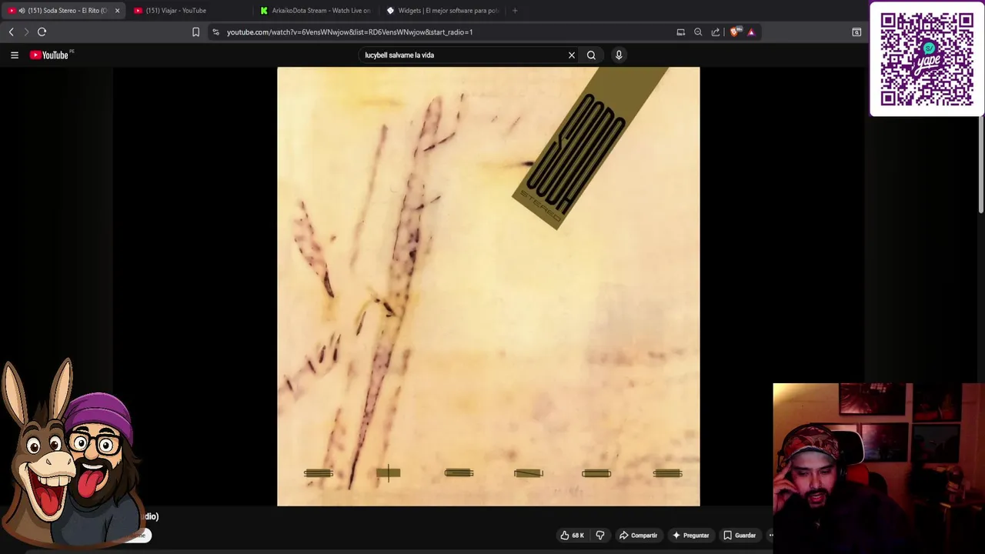Bookmark this page in the toolbar
Viewport: 985px width, 554px height.
coord(195,32)
